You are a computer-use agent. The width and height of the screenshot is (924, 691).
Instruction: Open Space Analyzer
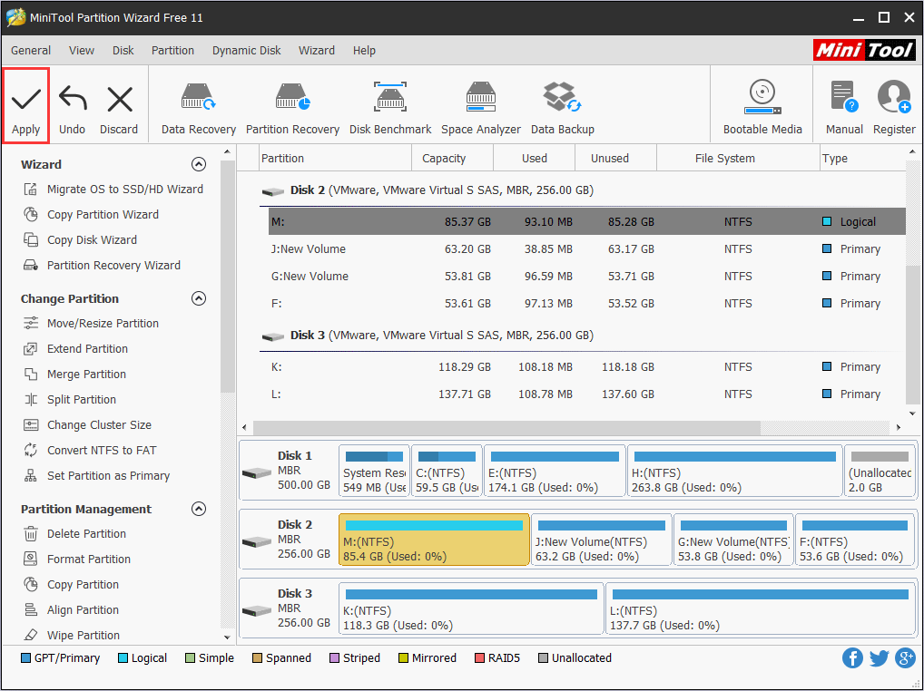pyautogui.click(x=481, y=109)
